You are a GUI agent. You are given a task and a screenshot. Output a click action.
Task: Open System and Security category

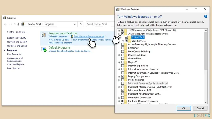[x=16, y=38]
